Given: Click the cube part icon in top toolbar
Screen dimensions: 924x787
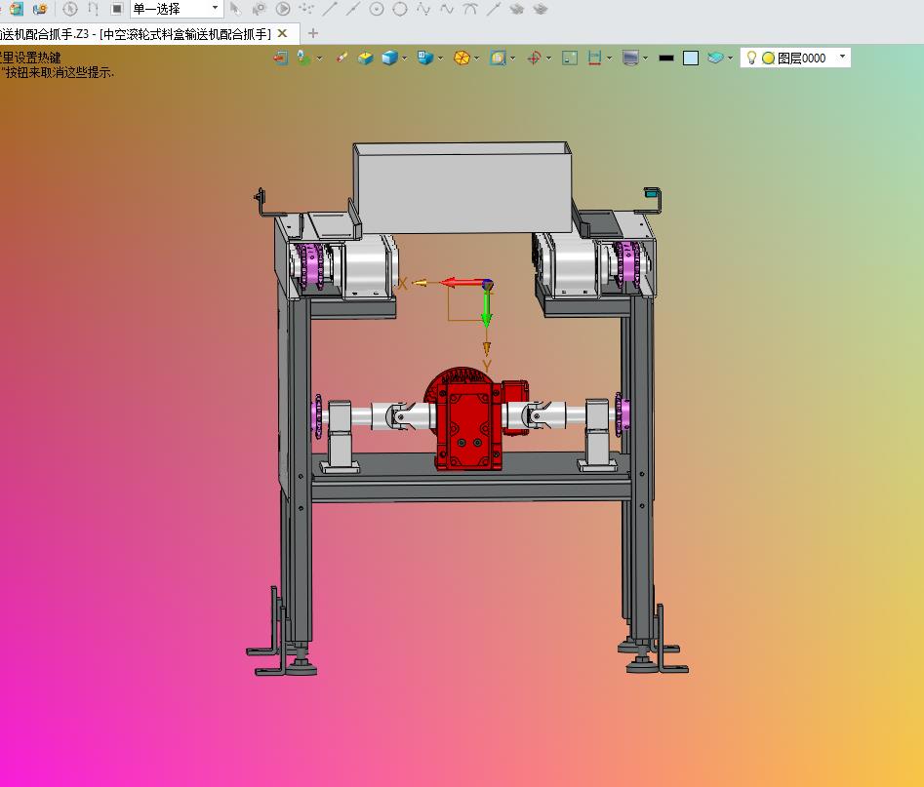Looking at the screenshot, I should tap(17, 9).
